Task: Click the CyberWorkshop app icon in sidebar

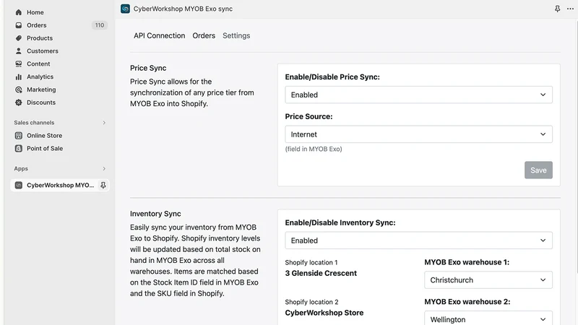Action: coord(19,185)
